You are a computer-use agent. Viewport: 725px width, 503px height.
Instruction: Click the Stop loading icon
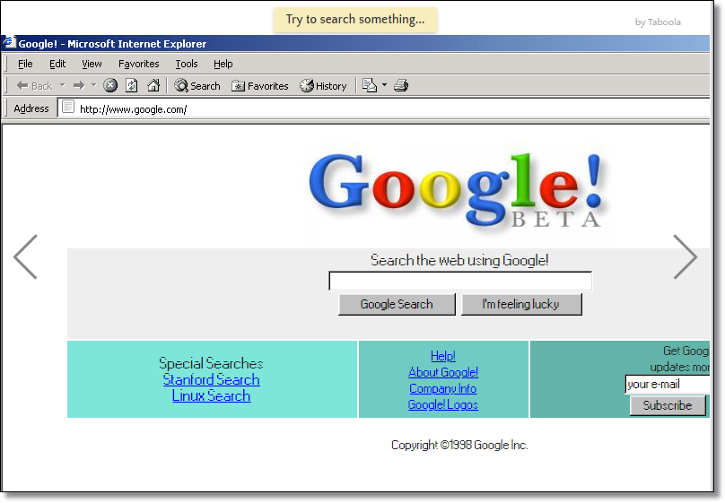coord(110,85)
